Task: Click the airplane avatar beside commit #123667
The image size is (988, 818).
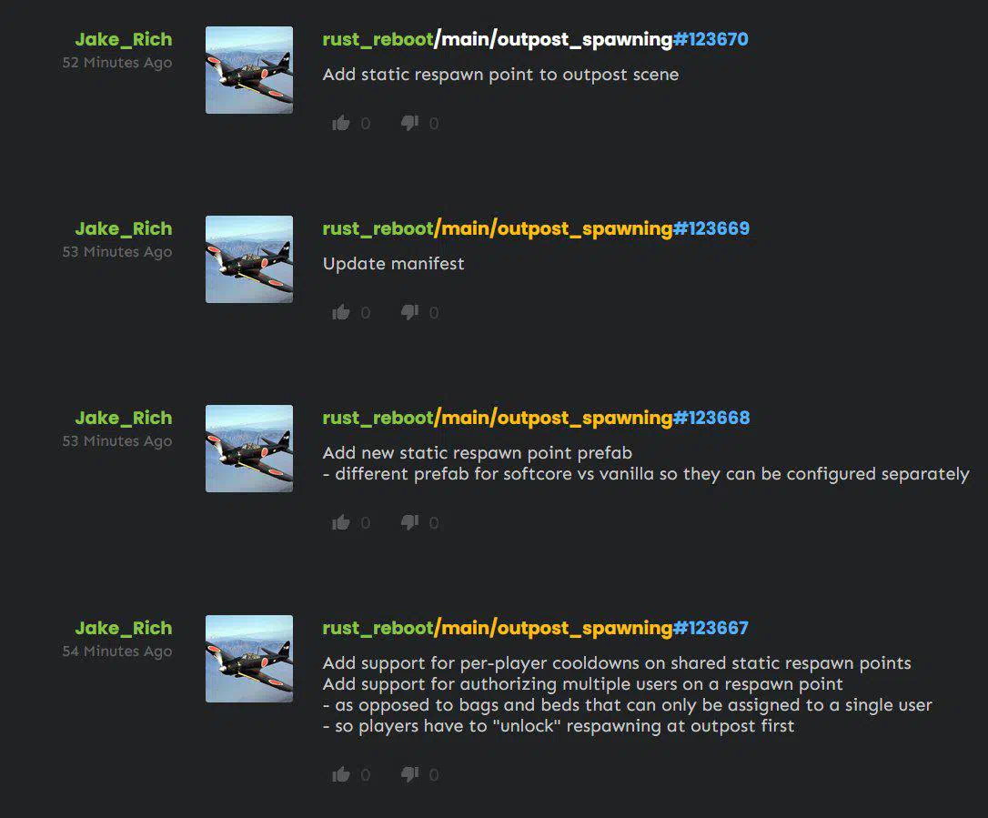Action: [x=249, y=659]
